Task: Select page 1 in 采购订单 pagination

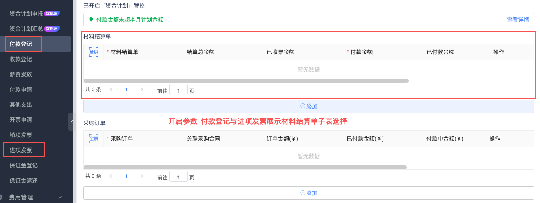Action: pos(126,176)
